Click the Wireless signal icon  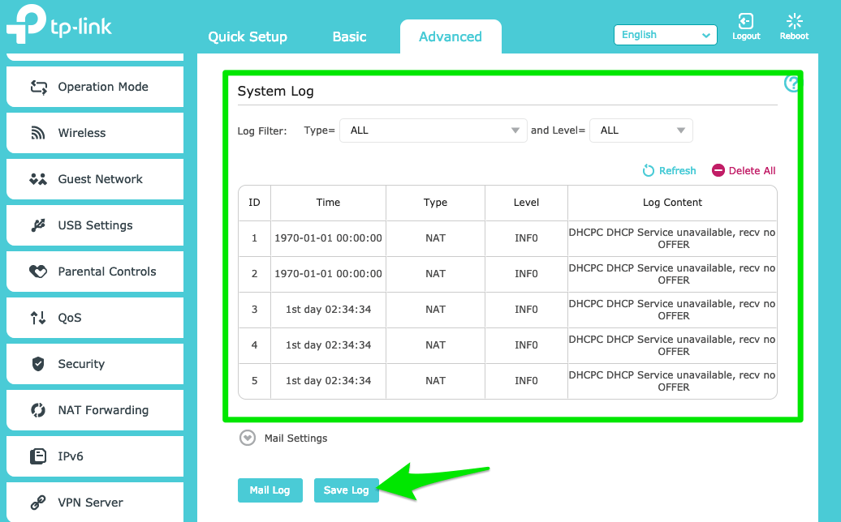(38, 133)
